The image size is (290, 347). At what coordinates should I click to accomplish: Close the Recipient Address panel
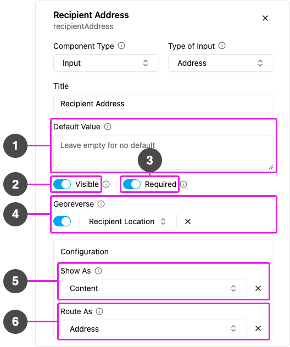click(265, 18)
